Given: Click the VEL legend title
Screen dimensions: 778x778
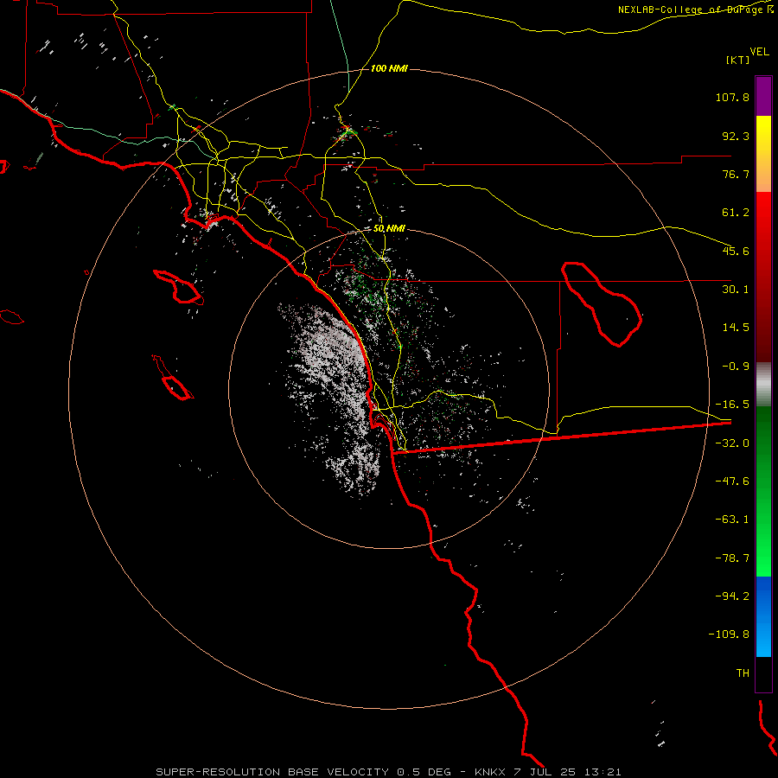Looking at the screenshot, I should point(760,52).
